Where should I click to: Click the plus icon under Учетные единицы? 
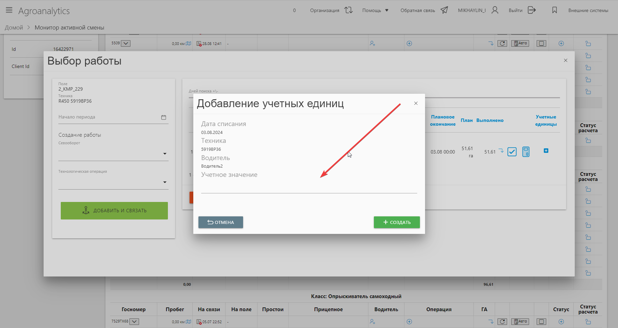tap(546, 151)
